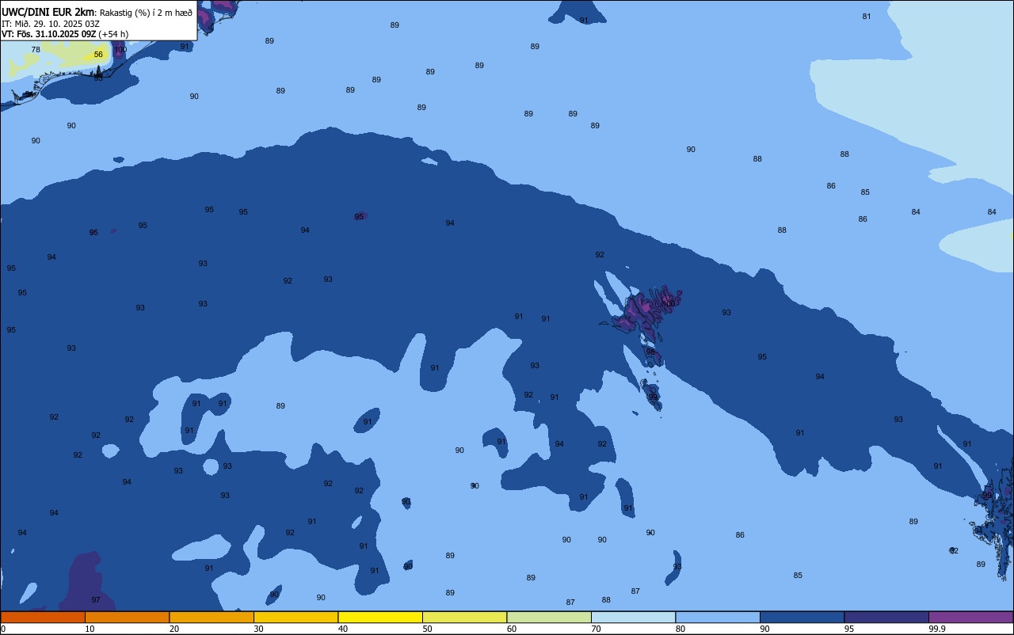Click the map title text "UWC/DINI EUR 2km"

[x=48, y=12]
